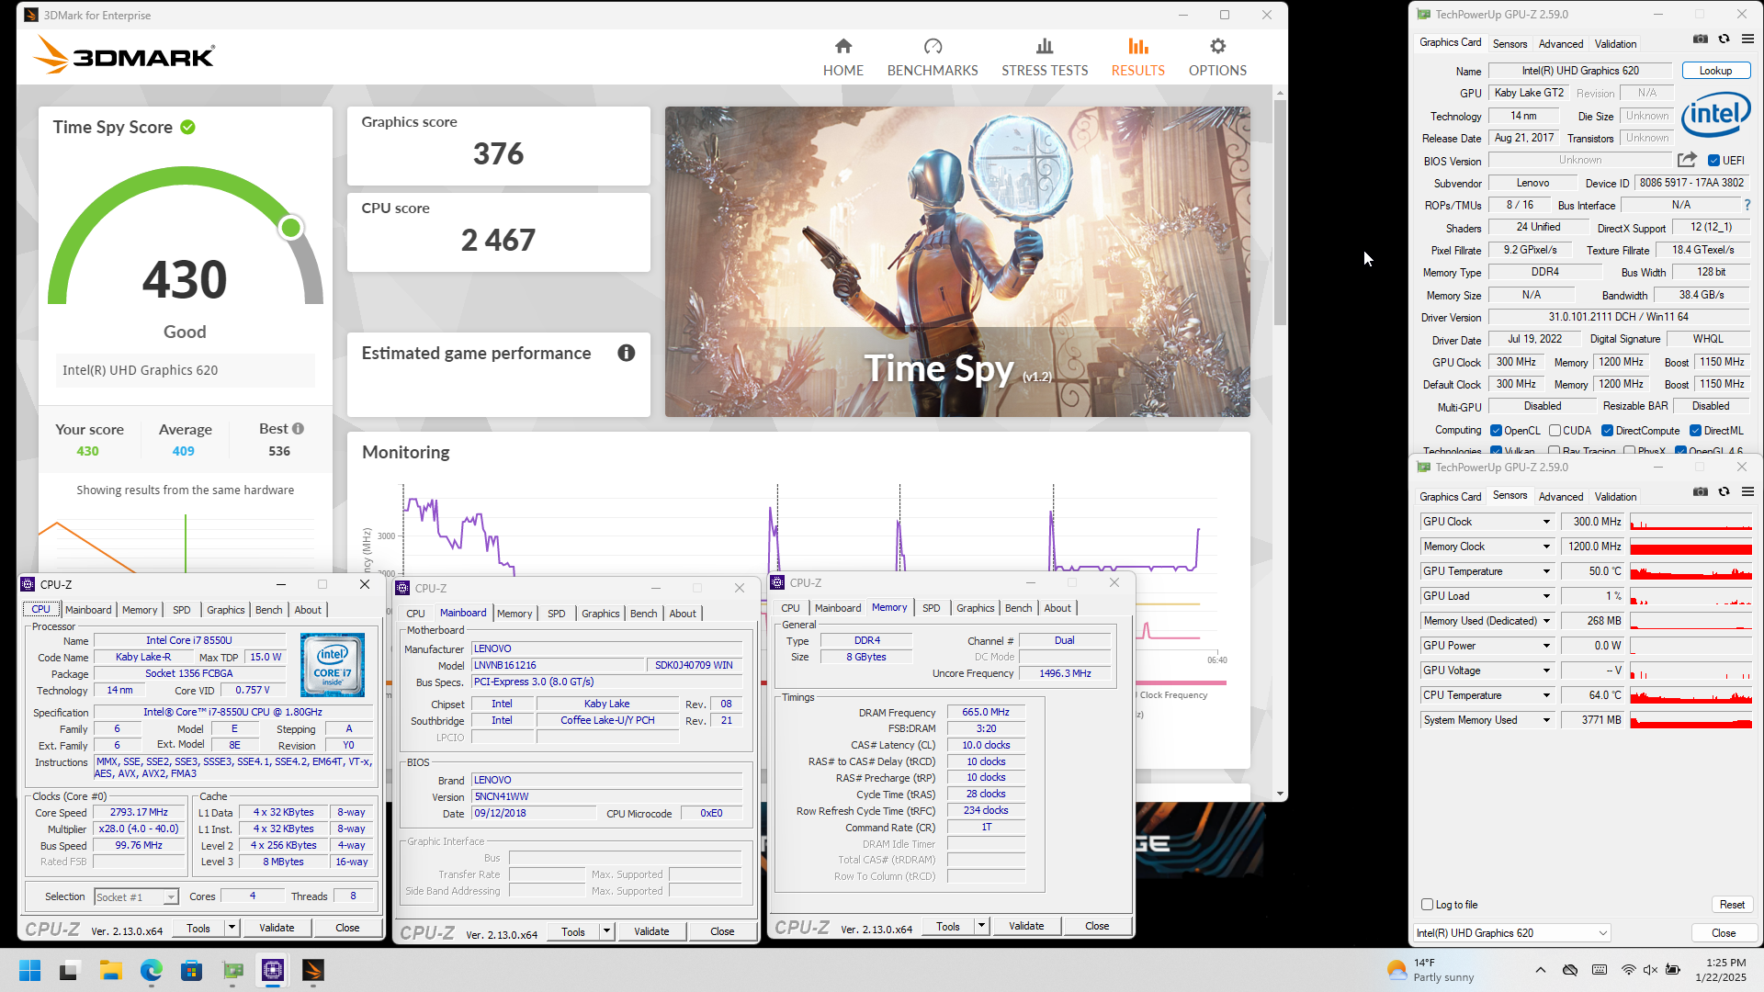Click the green validated checkmark beside Time Spy Score
1764x992 pixels.
coord(188,127)
